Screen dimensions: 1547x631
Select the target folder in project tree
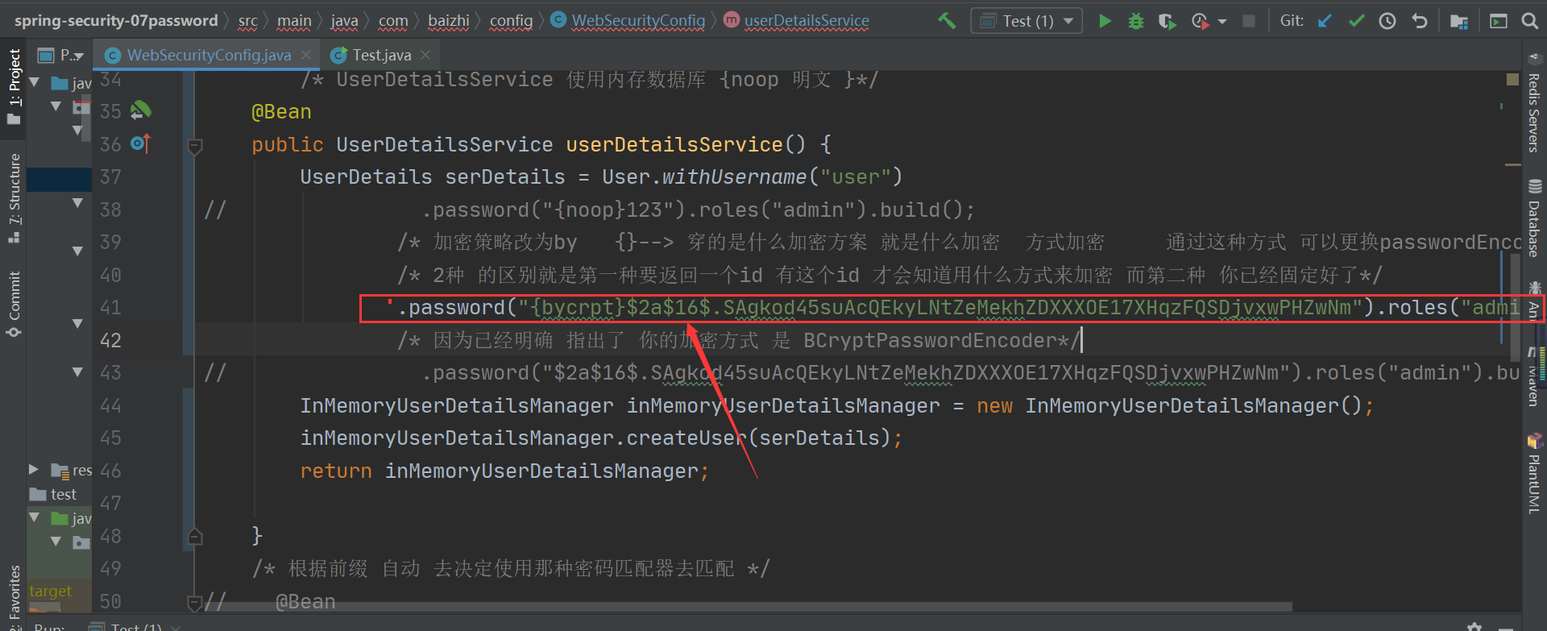click(50, 591)
